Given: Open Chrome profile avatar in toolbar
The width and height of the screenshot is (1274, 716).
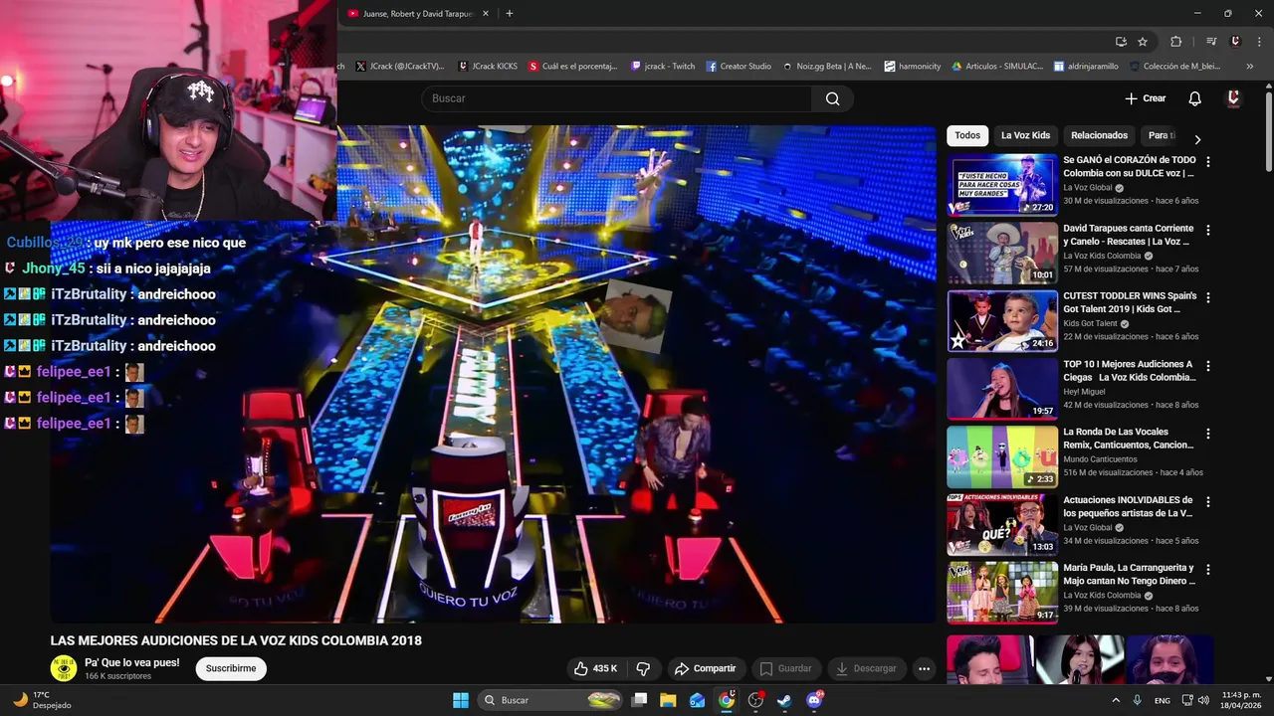Looking at the screenshot, I should [1235, 42].
